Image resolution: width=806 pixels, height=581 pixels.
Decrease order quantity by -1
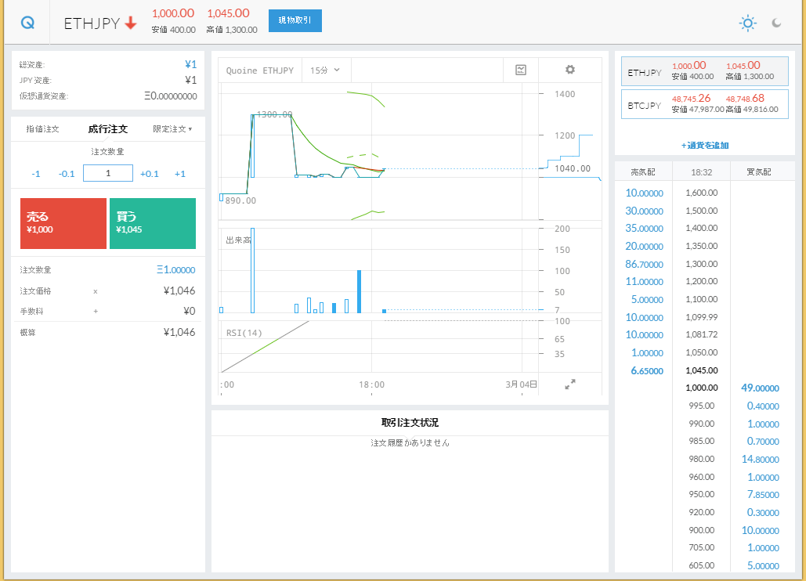[36, 174]
